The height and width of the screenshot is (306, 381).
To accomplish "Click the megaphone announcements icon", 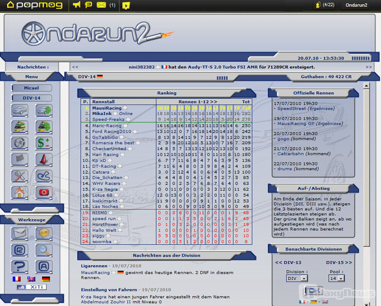I will pos(77,5).
